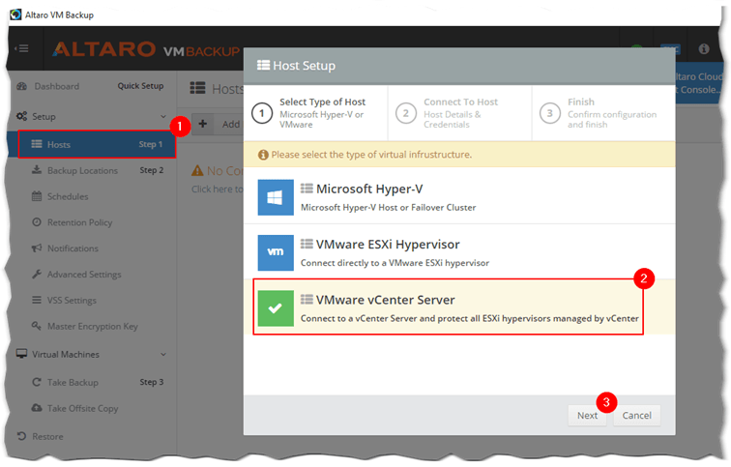This screenshot has width=731, height=467.
Task: Click the Notifications megaphone icon
Action: coord(37,248)
